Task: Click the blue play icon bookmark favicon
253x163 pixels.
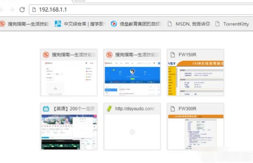Action: tap(114, 24)
